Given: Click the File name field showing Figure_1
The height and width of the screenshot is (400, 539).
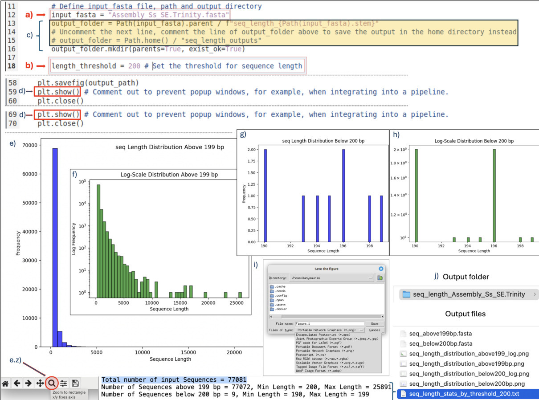Looking at the screenshot, I should click(329, 323).
